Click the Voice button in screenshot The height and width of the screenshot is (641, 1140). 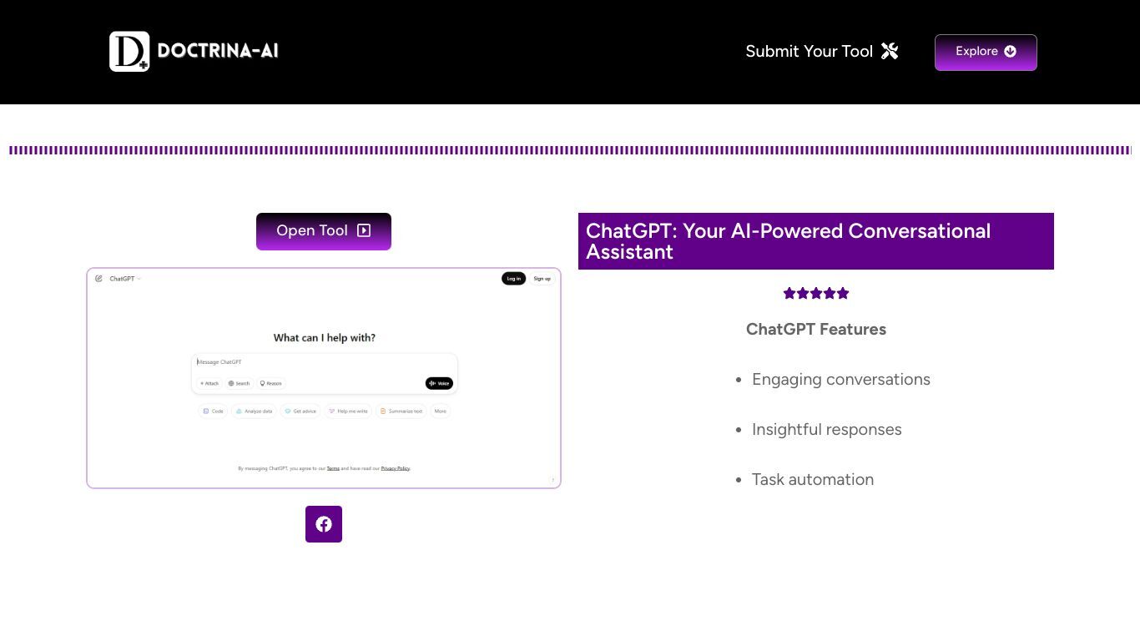click(x=439, y=384)
